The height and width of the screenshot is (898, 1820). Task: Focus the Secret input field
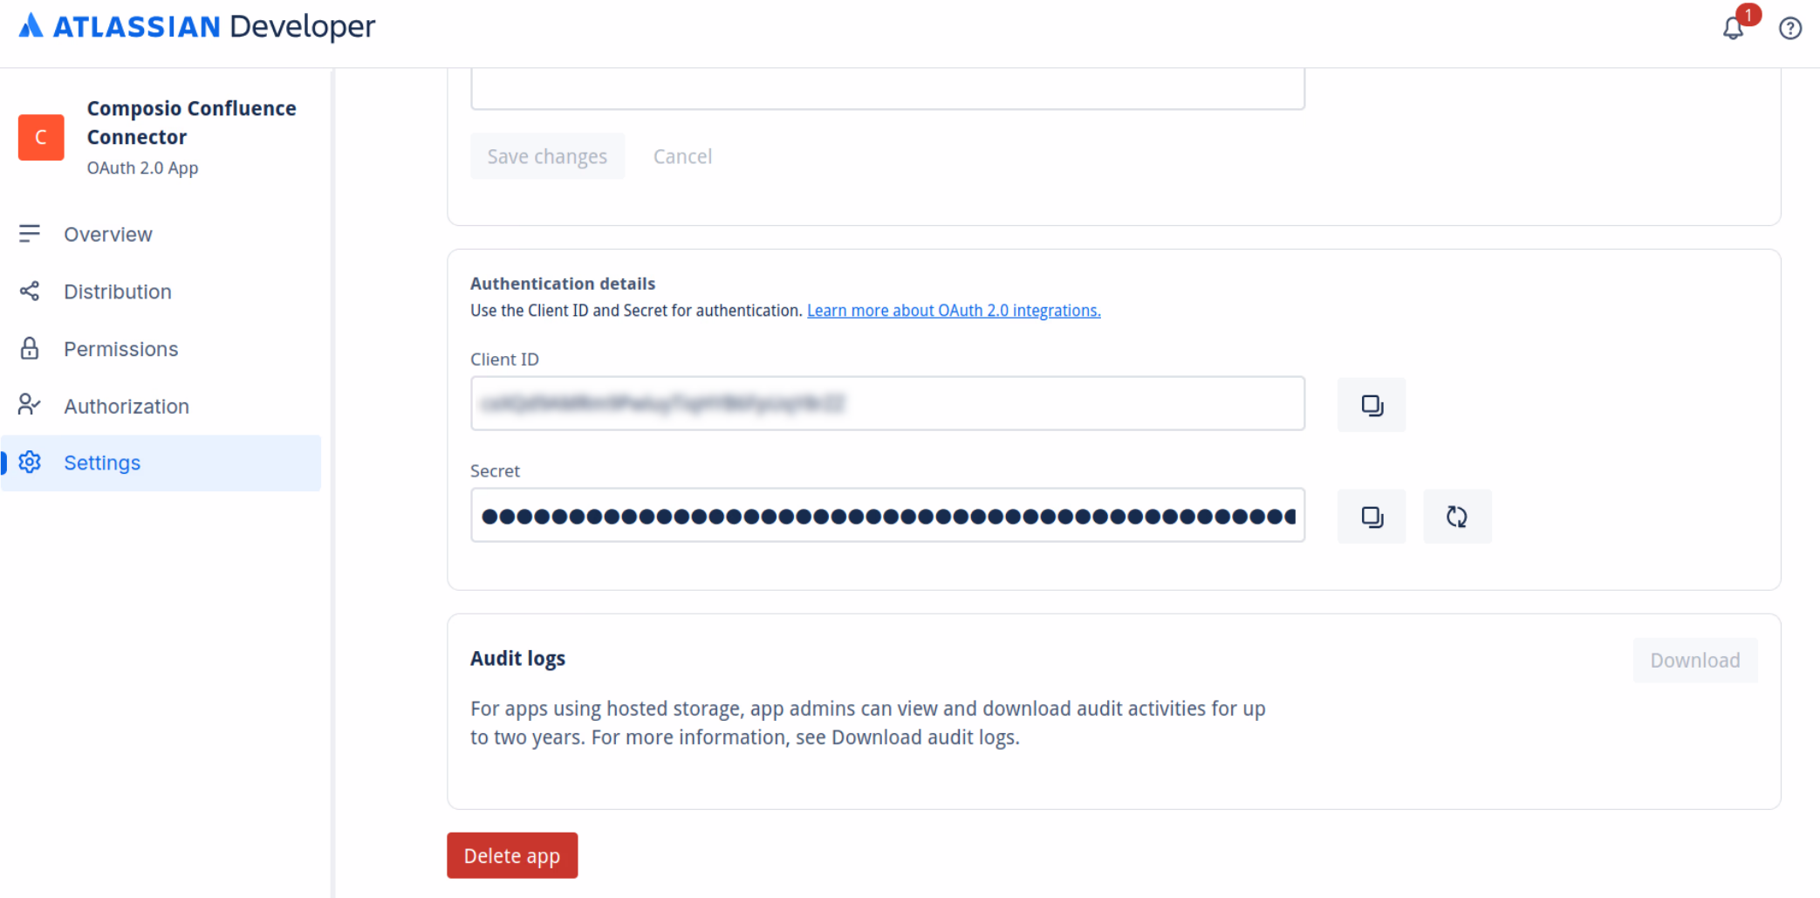(886, 515)
